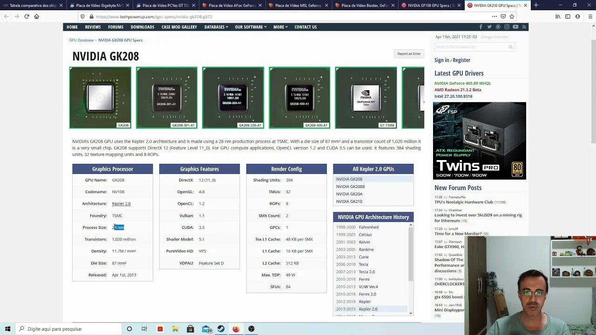Open the DOWNLOADS menu item
596x335 pixels.
tap(142, 27)
